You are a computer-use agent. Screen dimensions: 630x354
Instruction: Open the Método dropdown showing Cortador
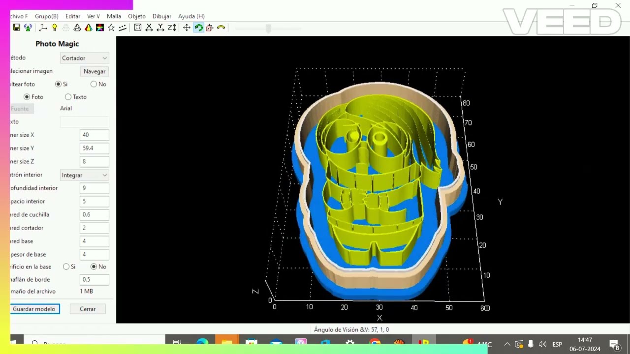pos(84,58)
